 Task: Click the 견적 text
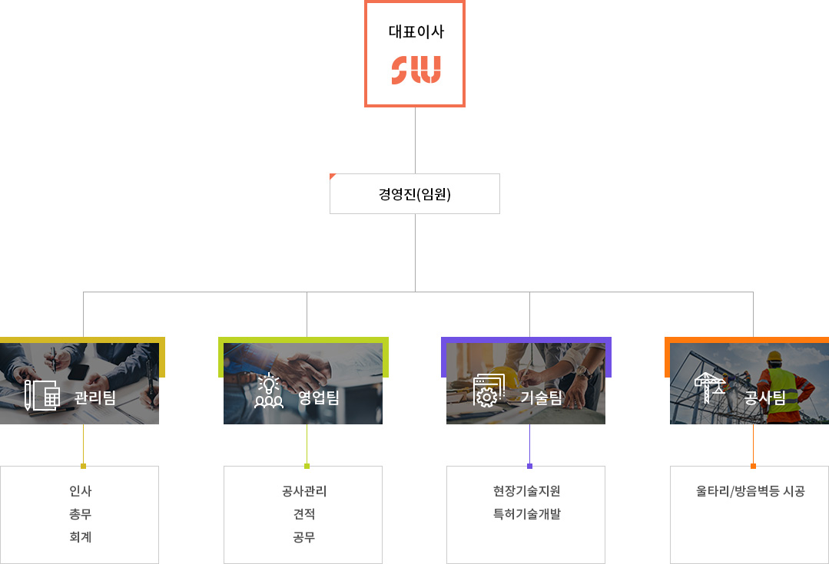[x=304, y=514]
